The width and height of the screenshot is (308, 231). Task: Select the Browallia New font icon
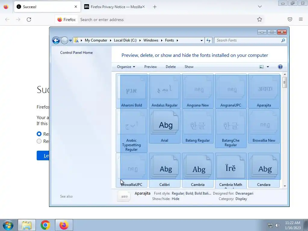coord(264,126)
